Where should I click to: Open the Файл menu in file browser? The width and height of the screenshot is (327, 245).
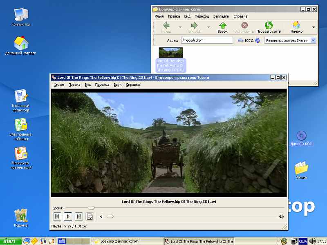pos(159,16)
